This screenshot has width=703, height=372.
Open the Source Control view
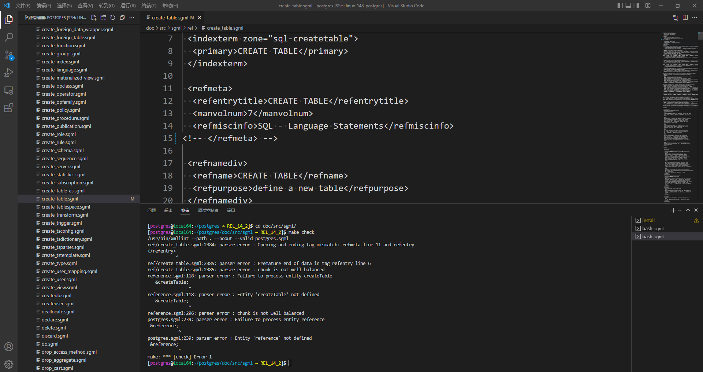pos(9,55)
